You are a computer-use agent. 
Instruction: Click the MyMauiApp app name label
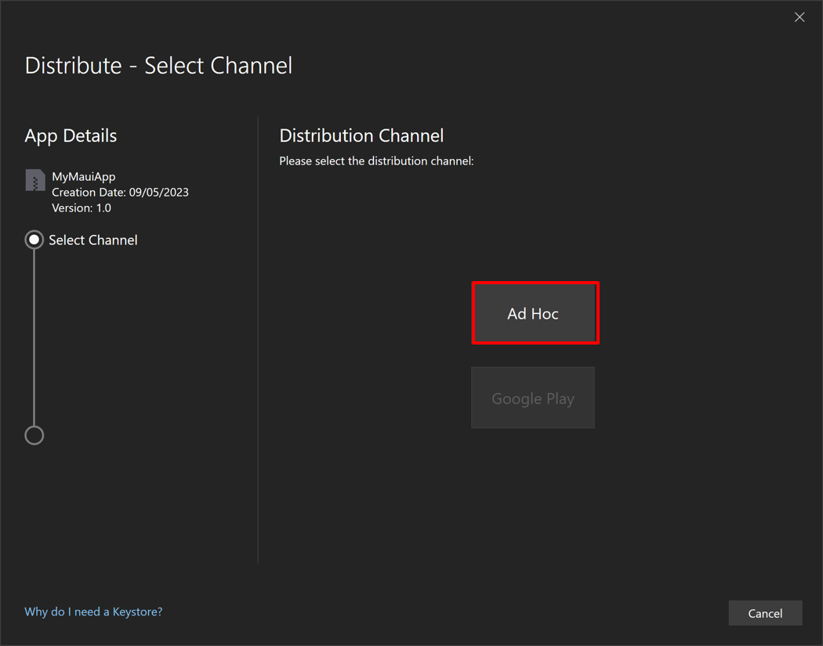tap(83, 176)
